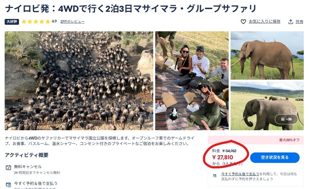
Task: Click the gallery image icon in +26 badge
Action: click(283, 119)
